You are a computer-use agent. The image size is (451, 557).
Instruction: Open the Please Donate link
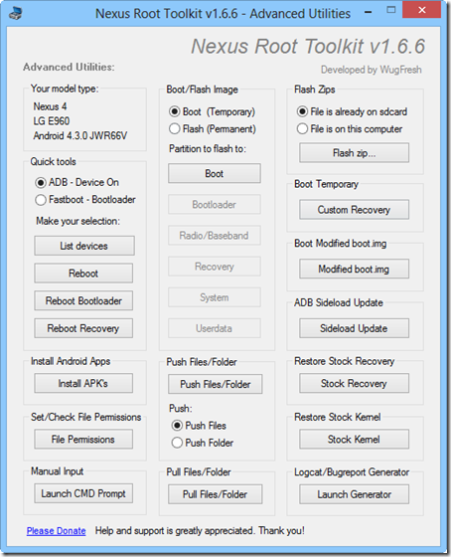point(56,531)
